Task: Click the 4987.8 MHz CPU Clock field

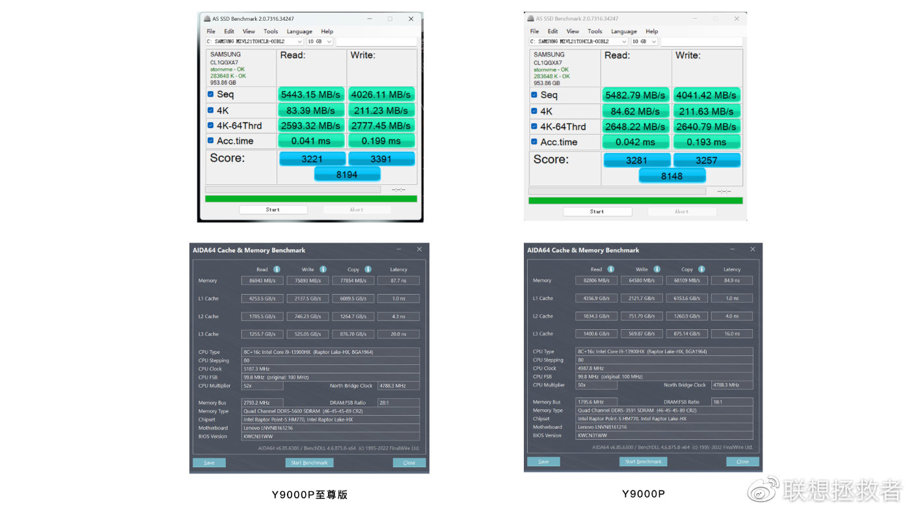Action: coord(664,368)
